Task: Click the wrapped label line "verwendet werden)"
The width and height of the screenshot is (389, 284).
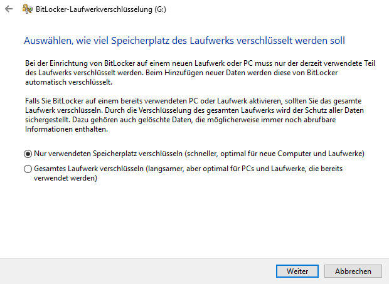Action: click(x=65, y=178)
